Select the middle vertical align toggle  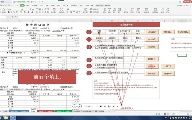(40, 9)
